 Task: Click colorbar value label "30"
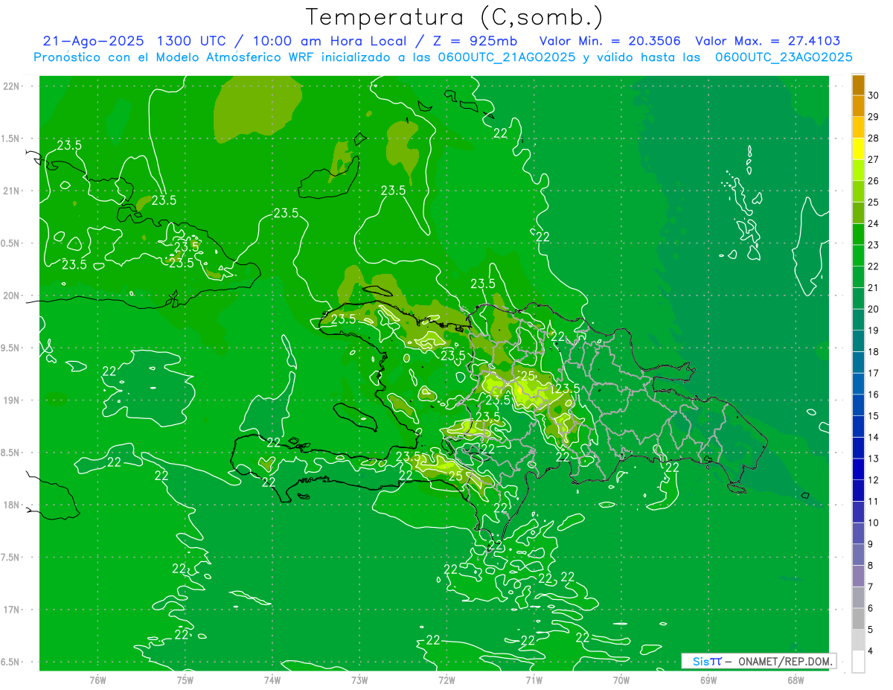point(874,95)
